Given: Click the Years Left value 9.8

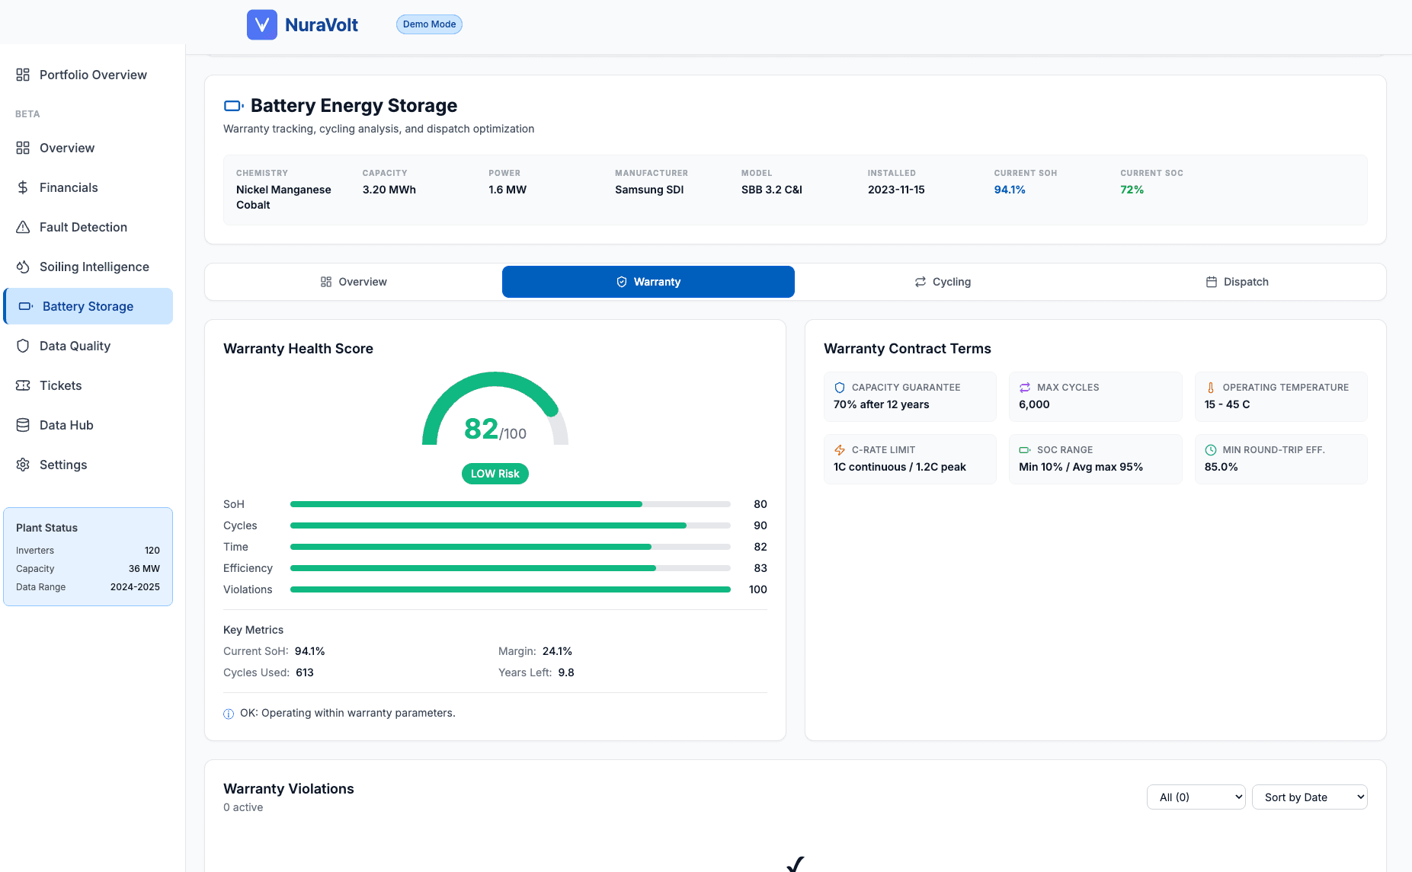Looking at the screenshot, I should 566,672.
